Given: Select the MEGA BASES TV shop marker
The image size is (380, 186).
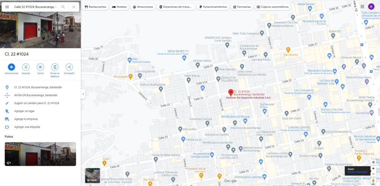Looking at the screenshot, I should (x=184, y=58).
